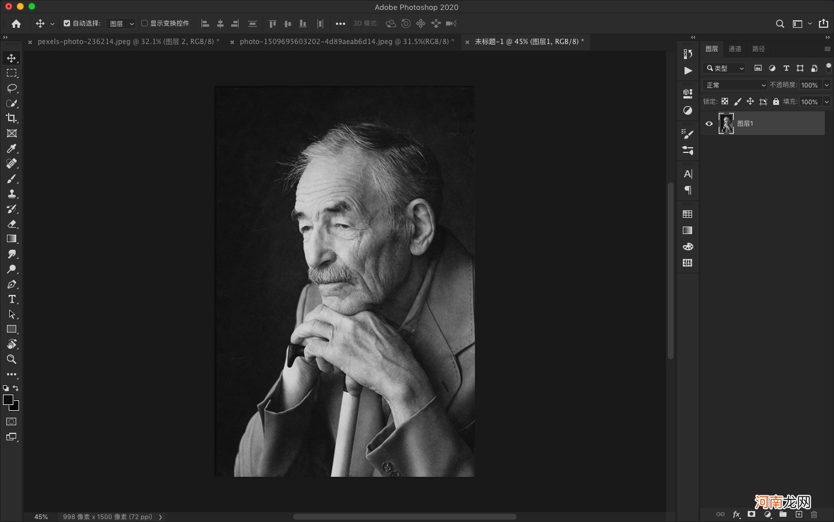Toggle Quick Mask mode
This screenshot has height=522, width=834.
coord(12,422)
